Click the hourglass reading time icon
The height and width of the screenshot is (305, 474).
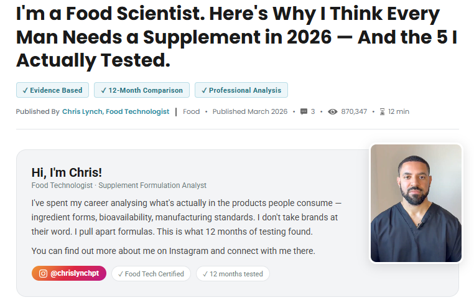pyautogui.click(x=382, y=111)
